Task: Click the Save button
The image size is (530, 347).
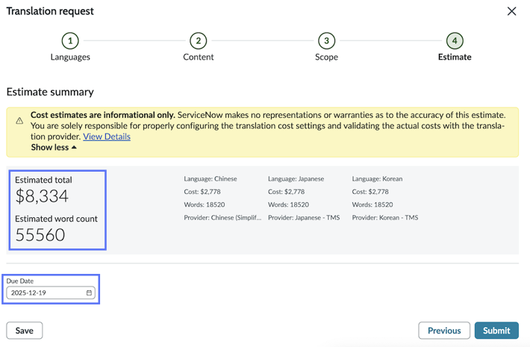Action: pos(25,331)
